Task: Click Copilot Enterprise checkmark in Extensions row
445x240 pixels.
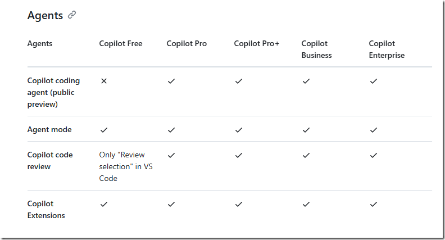Action: (x=374, y=204)
